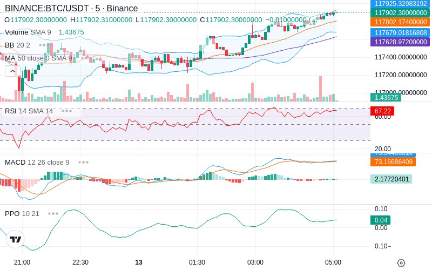Click the 05:00 time axis label
This screenshot has width=432, height=270.
[x=333, y=262]
